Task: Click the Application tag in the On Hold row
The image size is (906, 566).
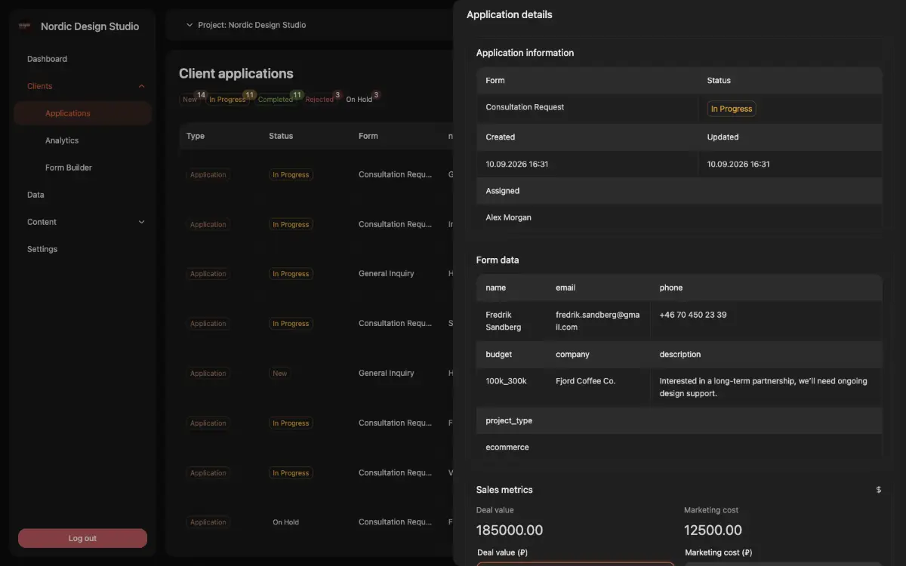Action: coord(208,522)
